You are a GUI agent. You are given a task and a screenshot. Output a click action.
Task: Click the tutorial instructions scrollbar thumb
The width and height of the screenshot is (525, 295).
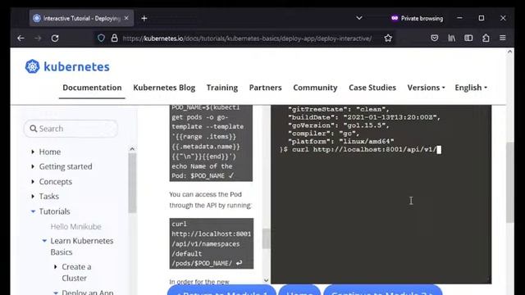[266, 238]
